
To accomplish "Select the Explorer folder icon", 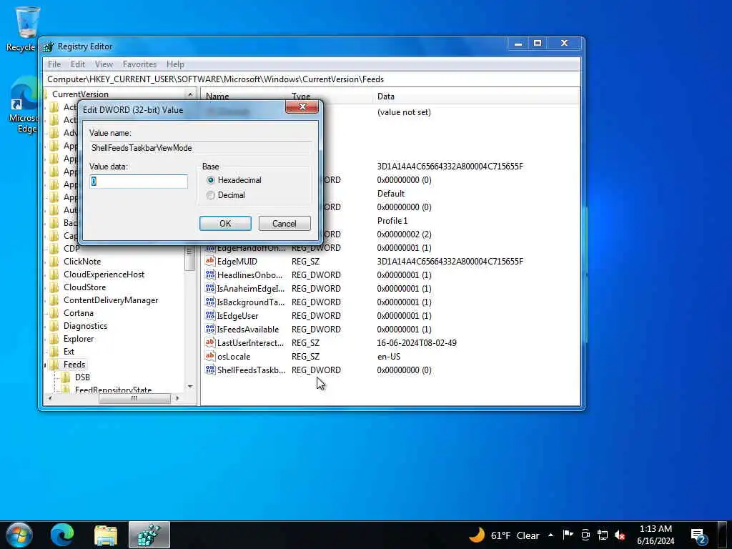I will click(54, 338).
